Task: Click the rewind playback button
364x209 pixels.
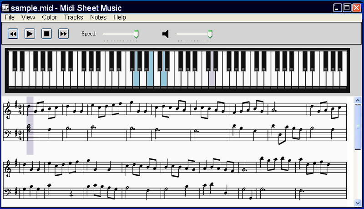Action: (13, 34)
